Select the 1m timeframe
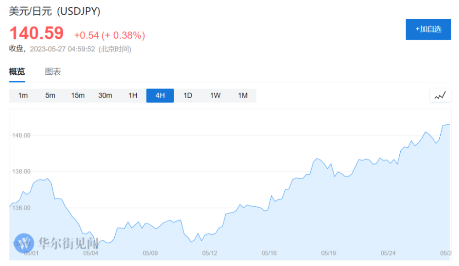Screen dimensions: 459x266 pos(23,95)
